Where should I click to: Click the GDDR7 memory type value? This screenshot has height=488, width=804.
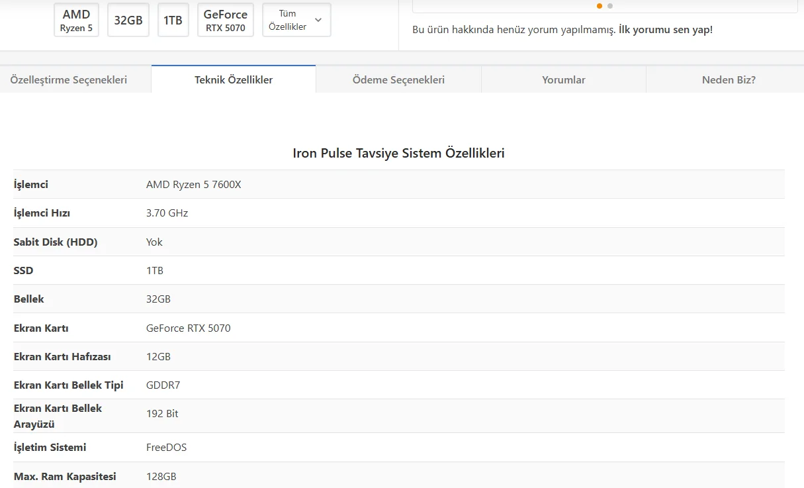pyautogui.click(x=163, y=385)
